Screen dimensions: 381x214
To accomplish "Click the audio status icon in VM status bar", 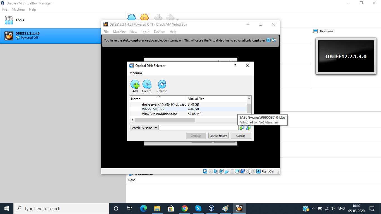I will [x=216, y=171].
